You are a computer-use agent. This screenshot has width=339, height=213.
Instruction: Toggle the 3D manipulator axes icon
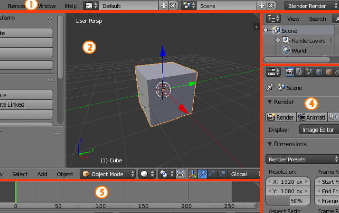pos(192,174)
